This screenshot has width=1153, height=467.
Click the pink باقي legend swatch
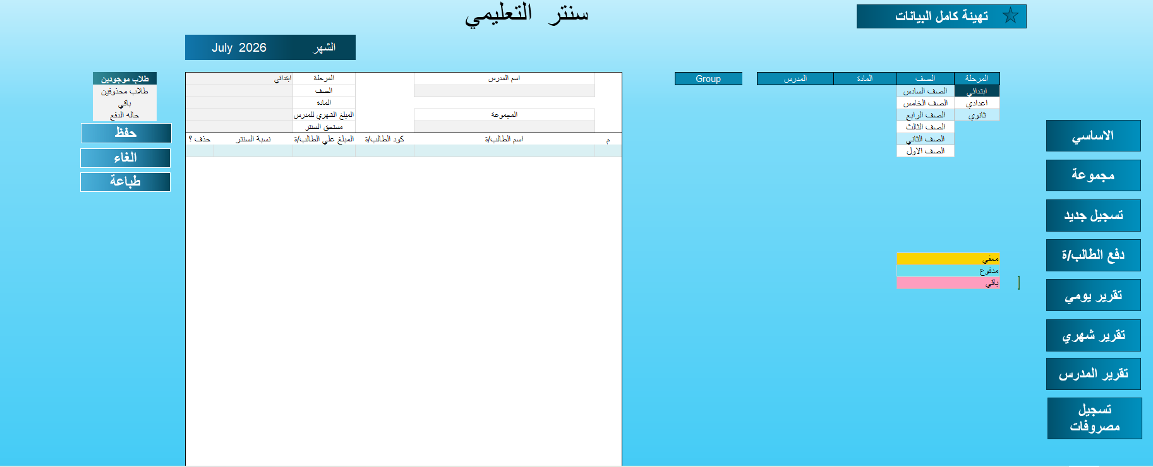(x=948, y=283)
